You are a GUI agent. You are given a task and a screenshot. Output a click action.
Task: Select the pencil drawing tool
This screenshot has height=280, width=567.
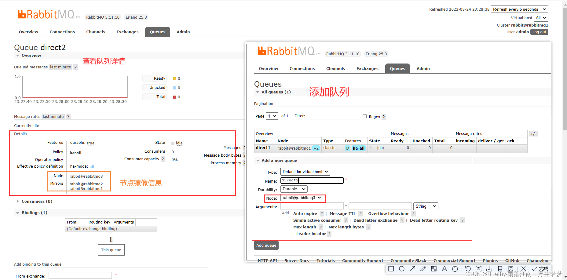pos(423,269)
